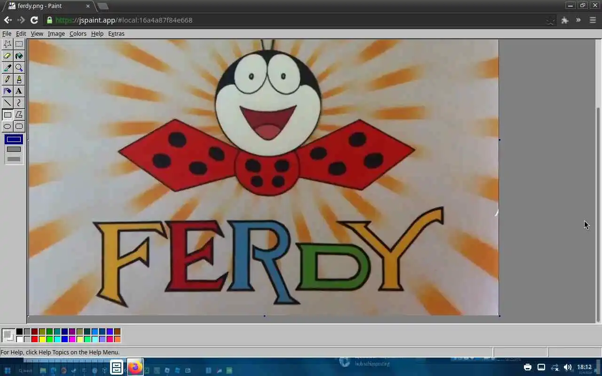
Task: Select the rectangular Select tool
Action: click(x=19, y=44)
